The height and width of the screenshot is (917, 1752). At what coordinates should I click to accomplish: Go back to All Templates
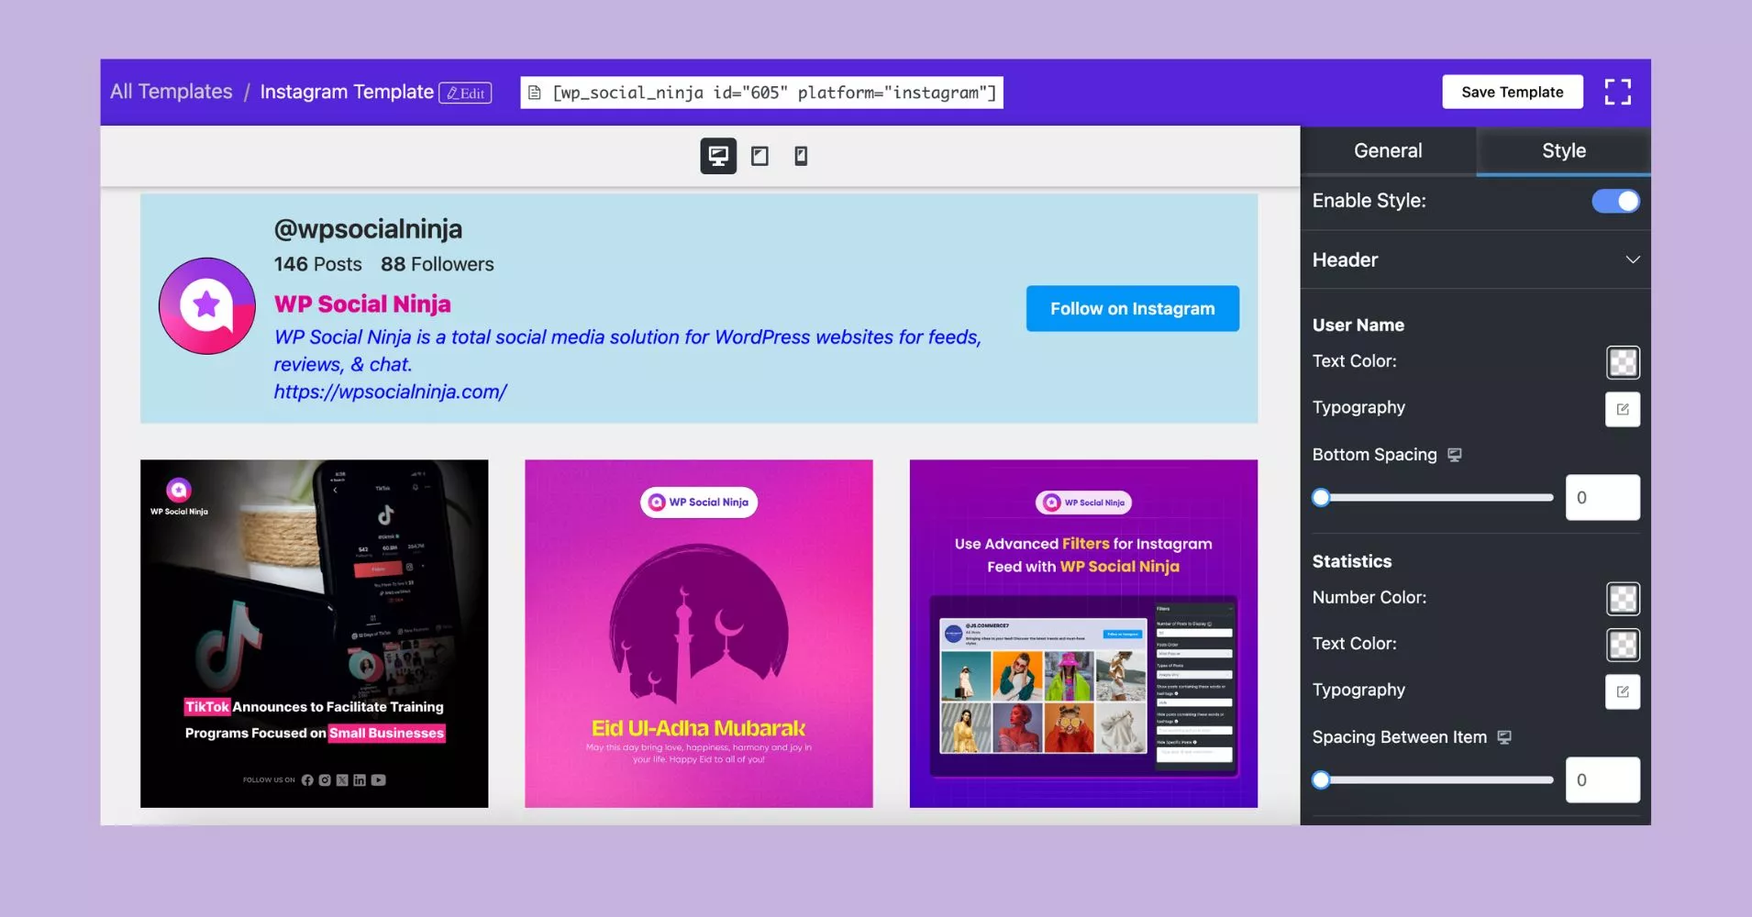[x=172, y=92]
